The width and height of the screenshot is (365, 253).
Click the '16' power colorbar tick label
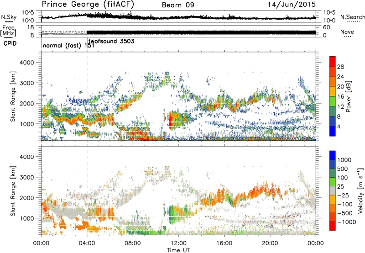point(340,97)
